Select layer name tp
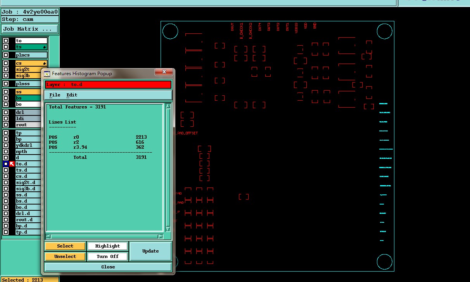 pyautogui.click(x=28, y=133)
